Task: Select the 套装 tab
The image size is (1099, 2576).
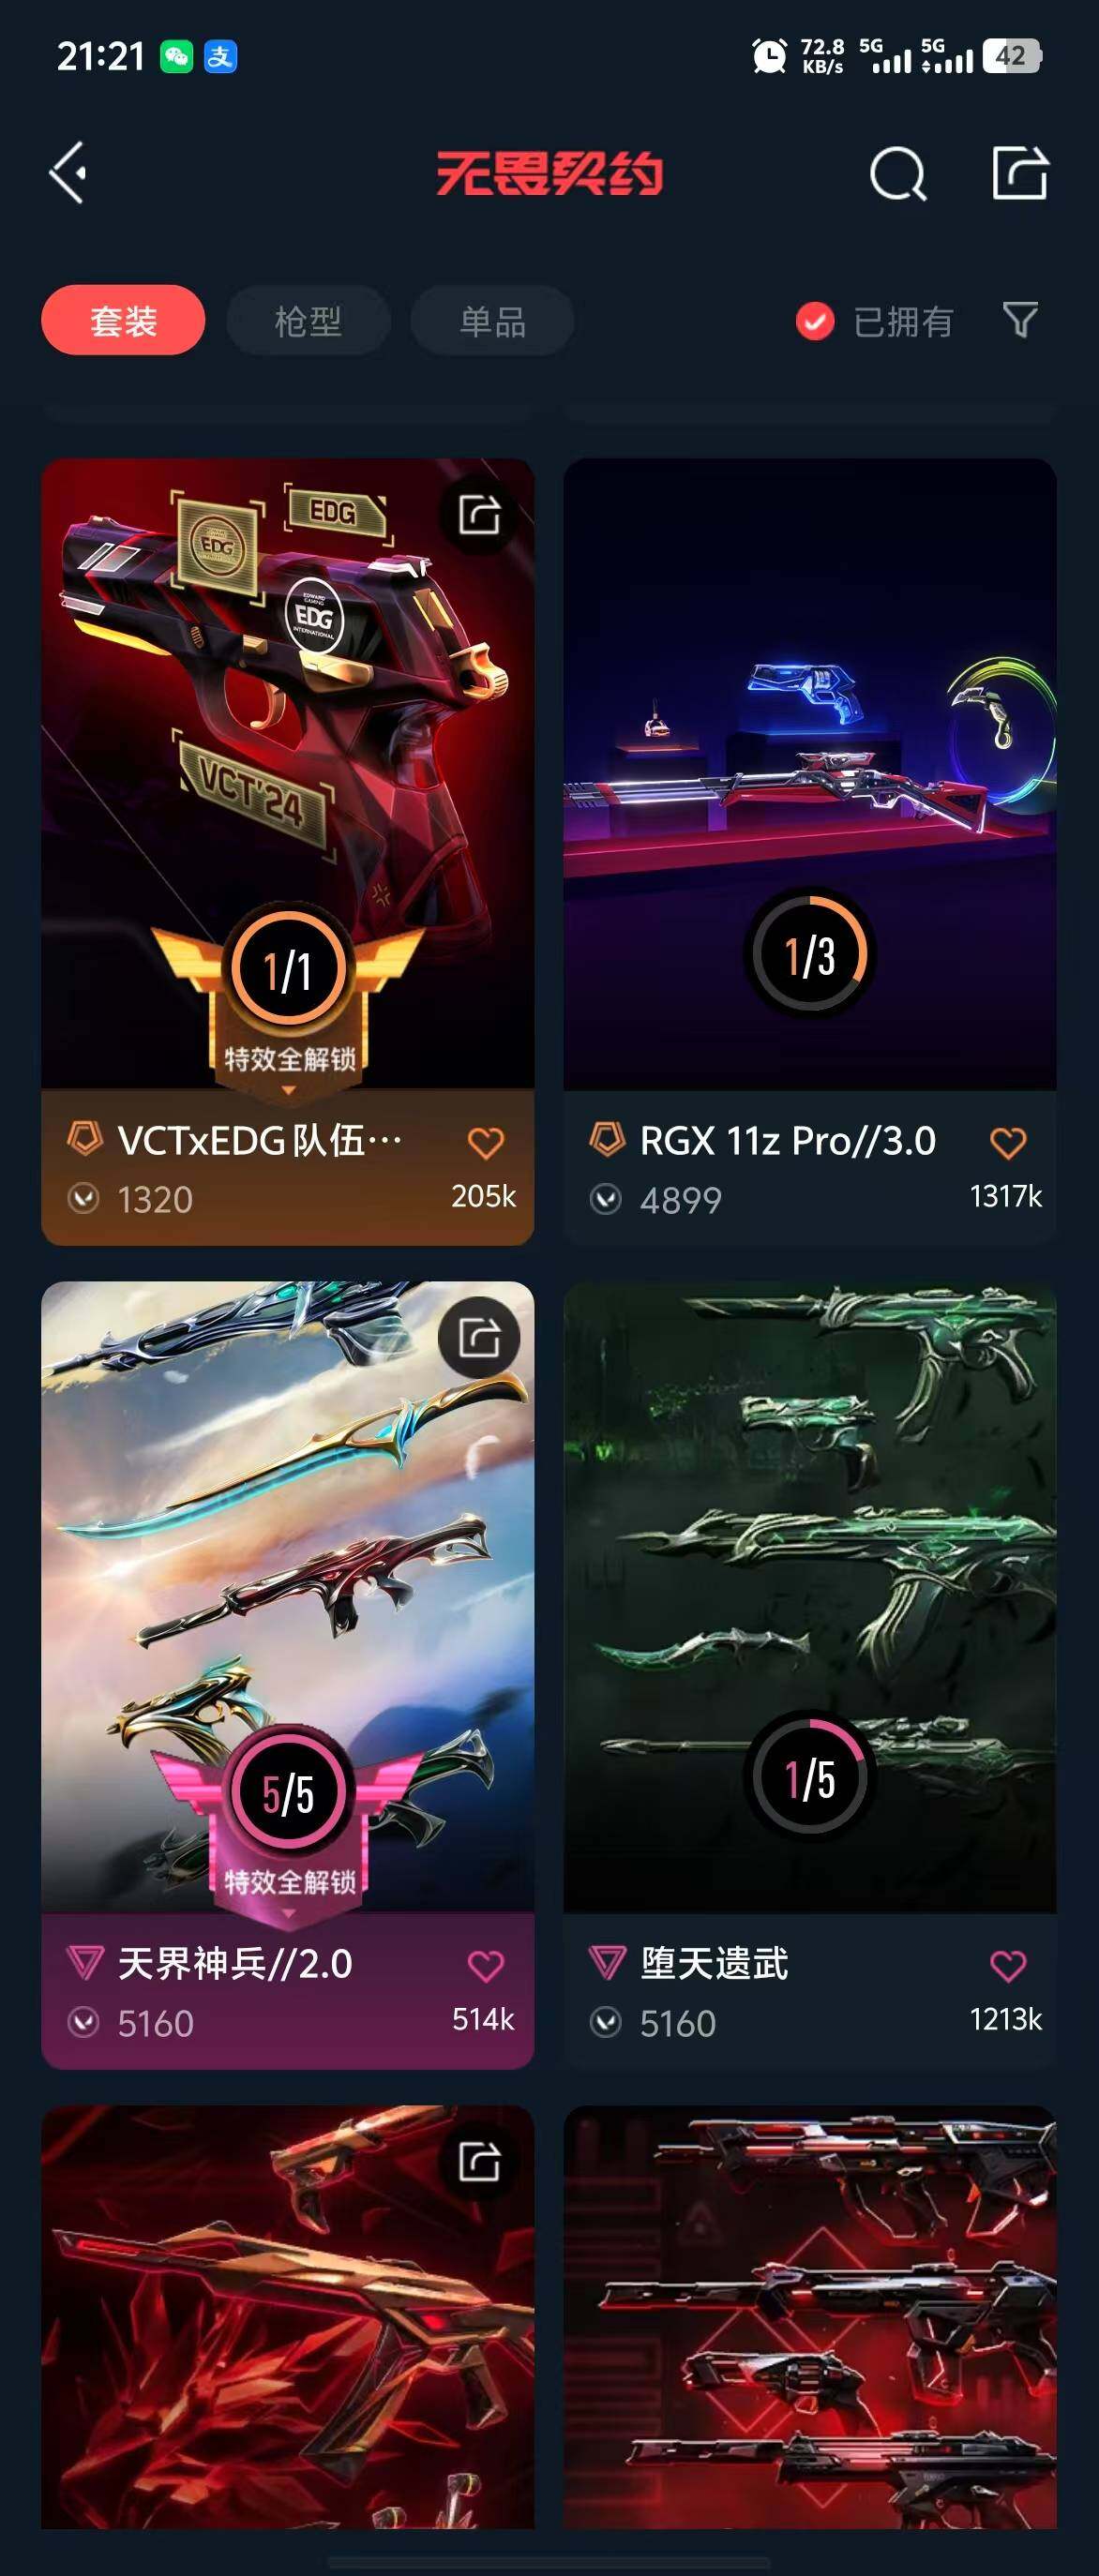Action: pyautogui.click(x=123, y=320)
